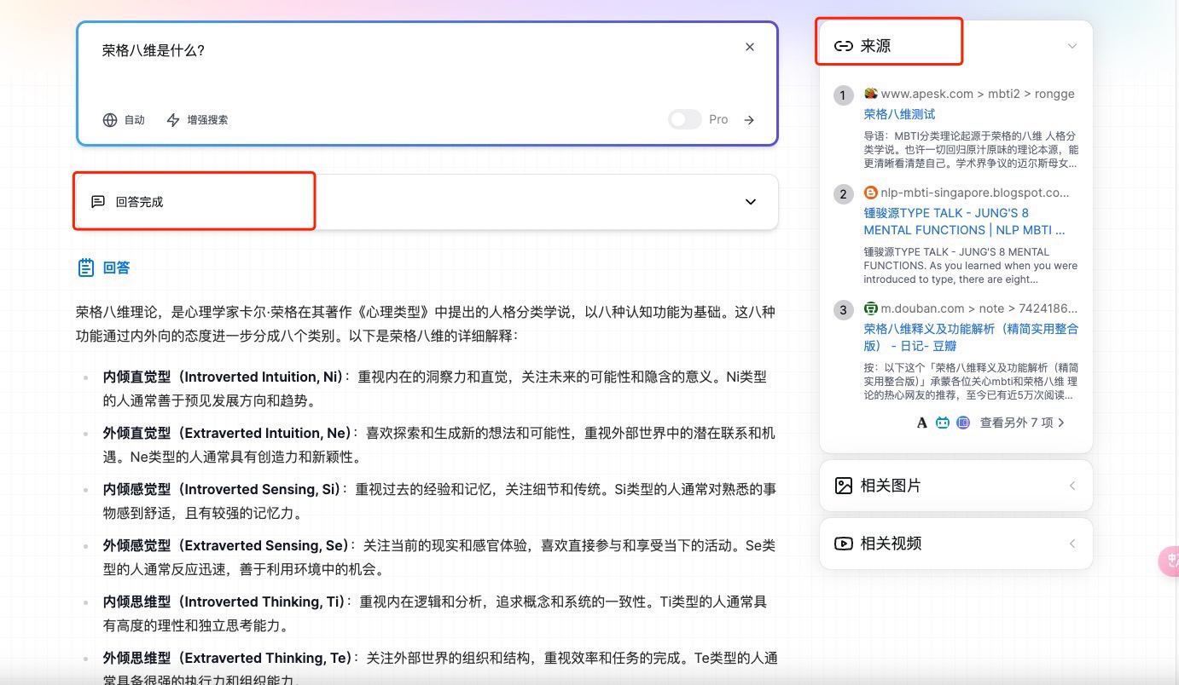Click the 自动 mode label
This screenshot has height=685, width=1179.
(x=135, y=120)
